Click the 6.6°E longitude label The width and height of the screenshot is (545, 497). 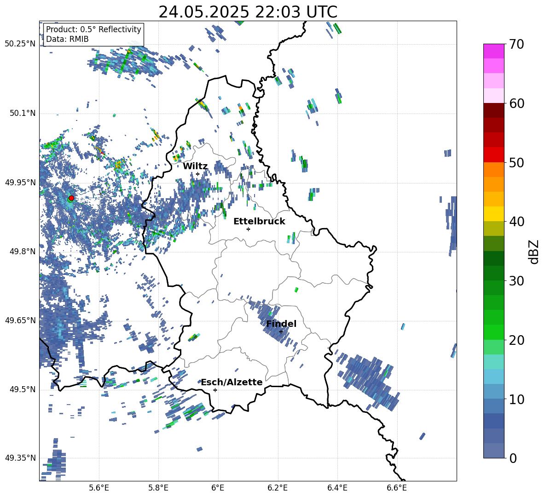[397, 488]
